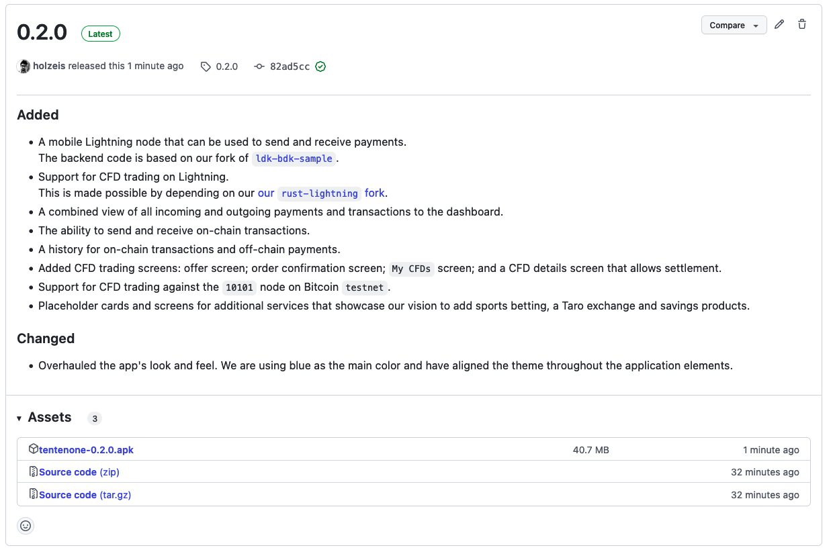The height and width of the screenshot is (554, 833).
Task: Click the trash delete release icon
Action: 802,25
